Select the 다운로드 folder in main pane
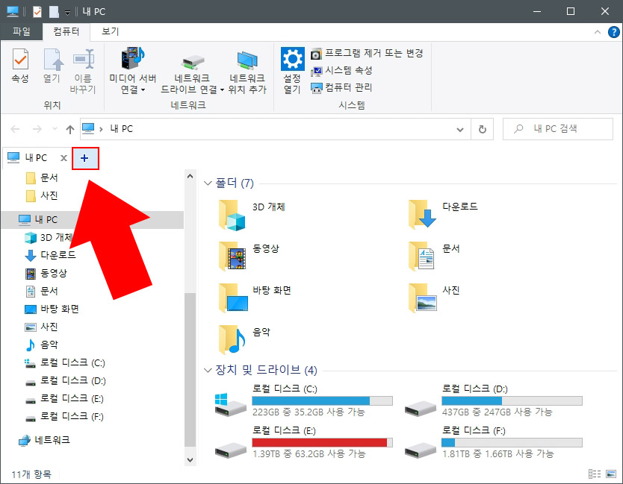623x484 pixels. [x=444, y=215]
